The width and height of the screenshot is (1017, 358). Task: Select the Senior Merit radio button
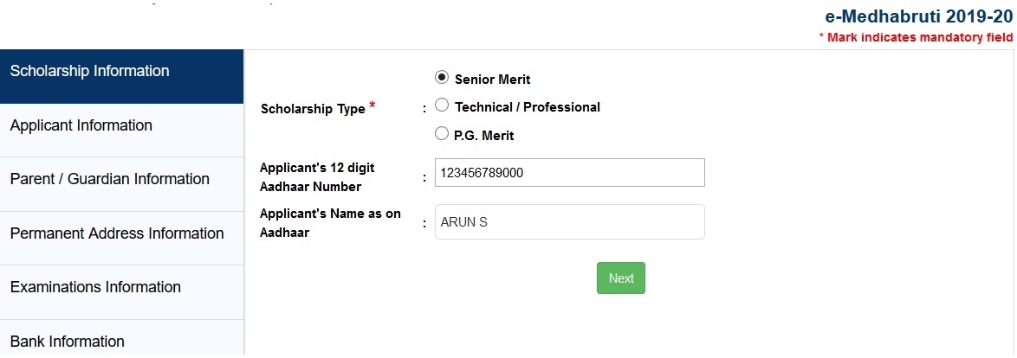pos(442,78)
